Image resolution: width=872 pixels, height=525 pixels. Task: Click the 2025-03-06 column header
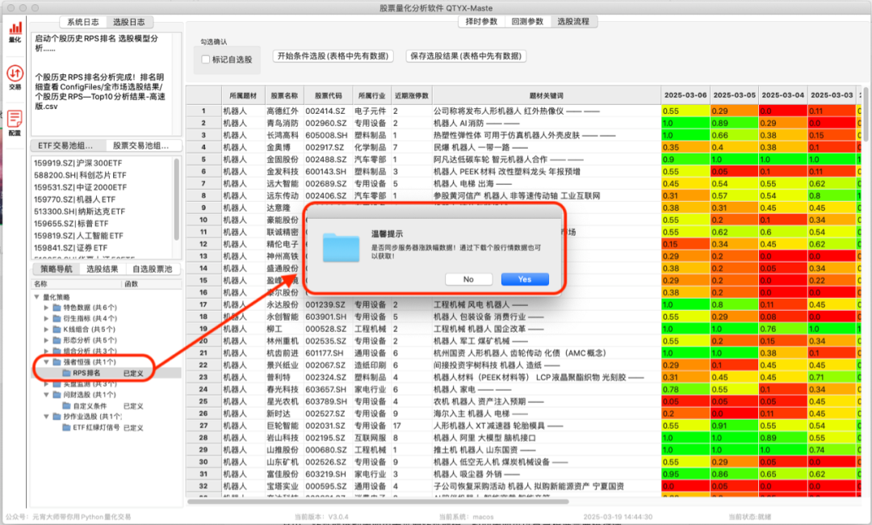685,95
